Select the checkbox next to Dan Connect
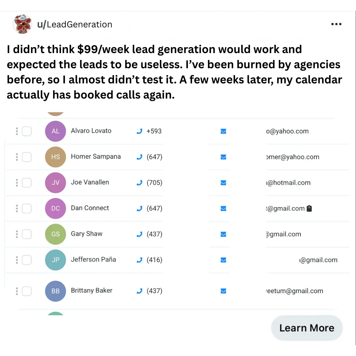356x356 pixels. [x=27, y=208]
